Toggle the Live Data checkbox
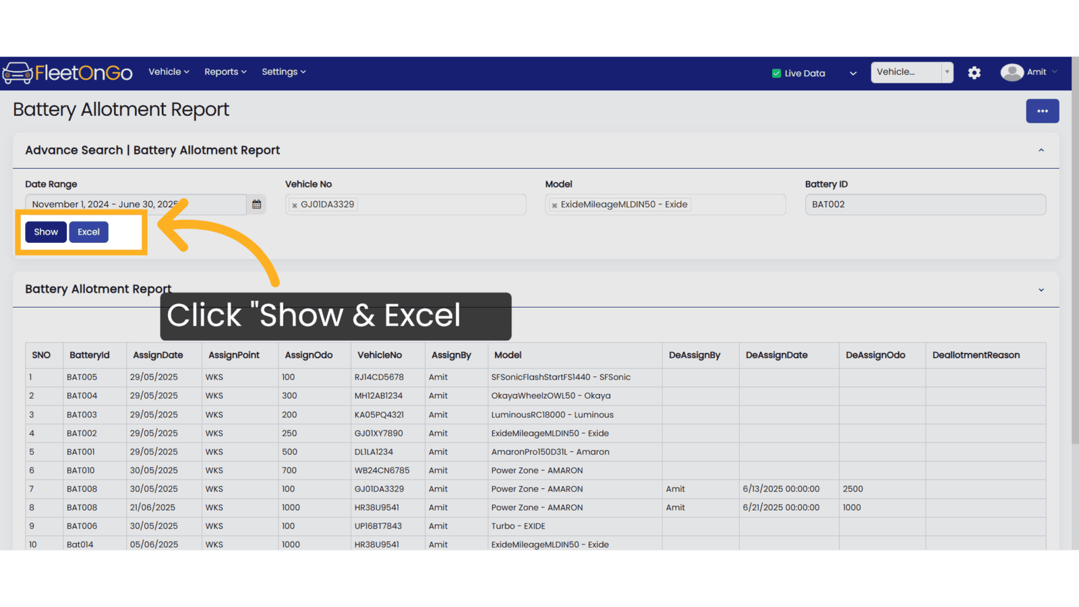1079x607 pixels. point(776,74)
